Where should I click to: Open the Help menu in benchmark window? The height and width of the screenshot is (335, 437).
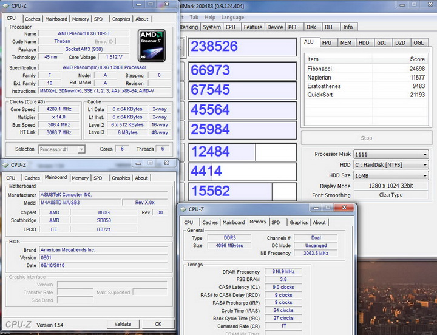[x=209, y=17]
